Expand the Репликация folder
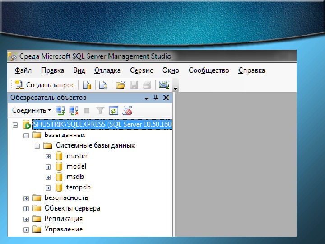Screen dimensions: 325x244 point(26,219)
